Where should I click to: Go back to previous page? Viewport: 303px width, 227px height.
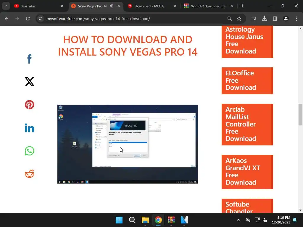(7, 19)
